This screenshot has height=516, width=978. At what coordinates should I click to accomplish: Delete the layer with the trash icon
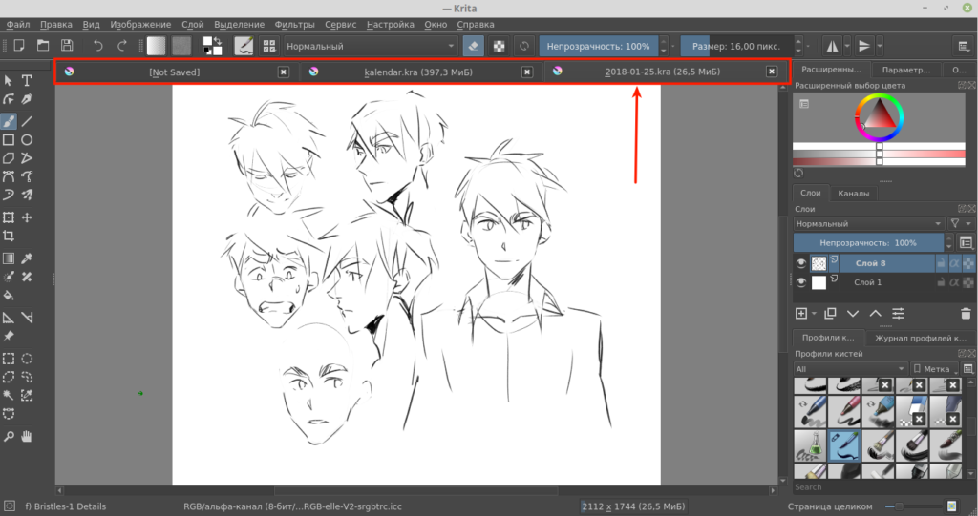tap(966, 313)
